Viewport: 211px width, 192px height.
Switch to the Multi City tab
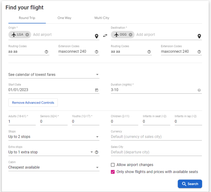pos(102,18)
